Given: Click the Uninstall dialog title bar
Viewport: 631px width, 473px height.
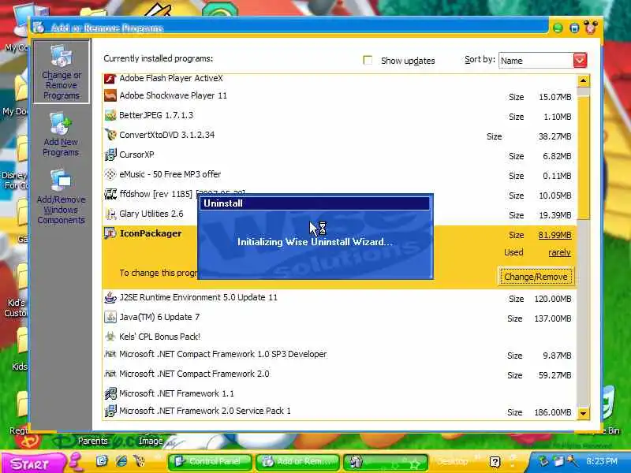Looking at the screenshot, I should point(315,203).
